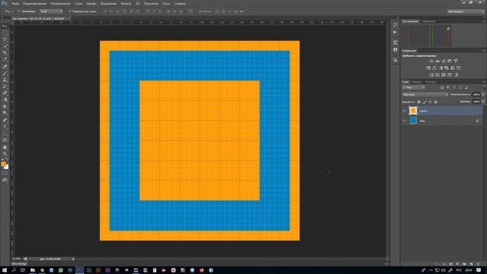Select the Move tool
Image resolution: width=487 pixels, height=274 pixels.
(x=5, y=26)
